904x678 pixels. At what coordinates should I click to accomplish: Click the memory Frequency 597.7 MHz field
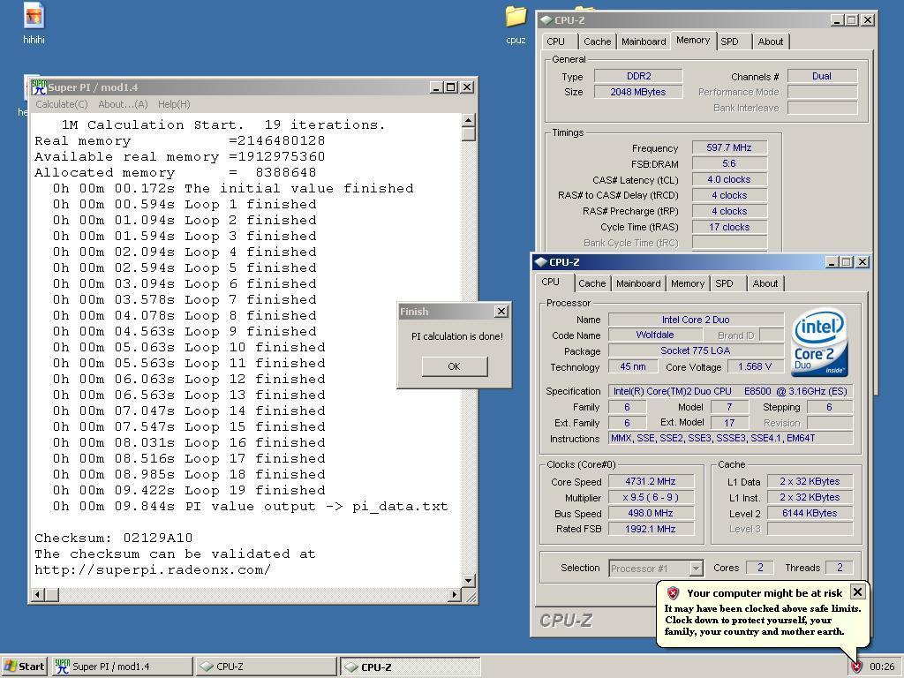(x=729, y=147)
